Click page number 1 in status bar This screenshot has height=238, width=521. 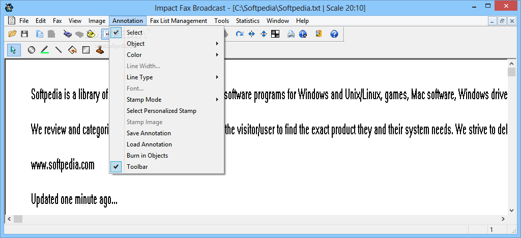coord(491,229)
